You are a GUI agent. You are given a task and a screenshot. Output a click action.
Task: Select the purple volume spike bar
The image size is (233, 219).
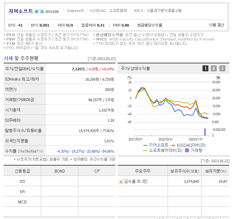205,132
